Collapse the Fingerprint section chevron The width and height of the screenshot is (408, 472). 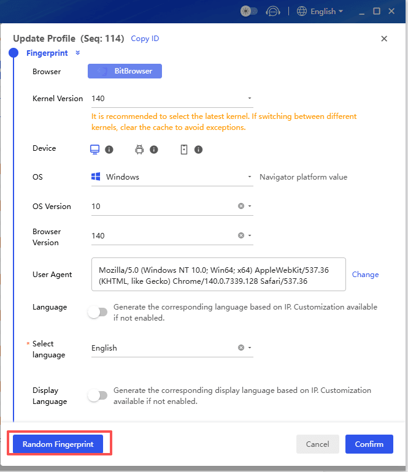[78, 53]
